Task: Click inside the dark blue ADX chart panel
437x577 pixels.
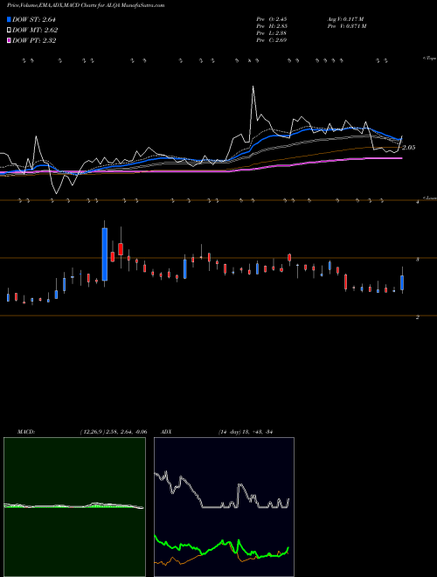Action: click(x=224, y=507)
